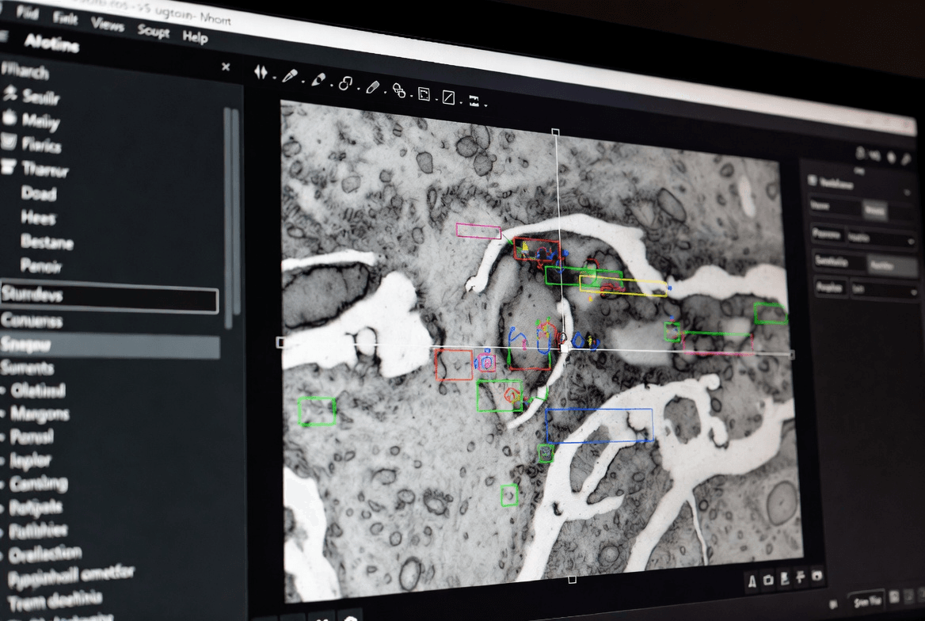Click the camera snapshot icon below the image
Screen dimensions: 925x621
pos(768,580)
